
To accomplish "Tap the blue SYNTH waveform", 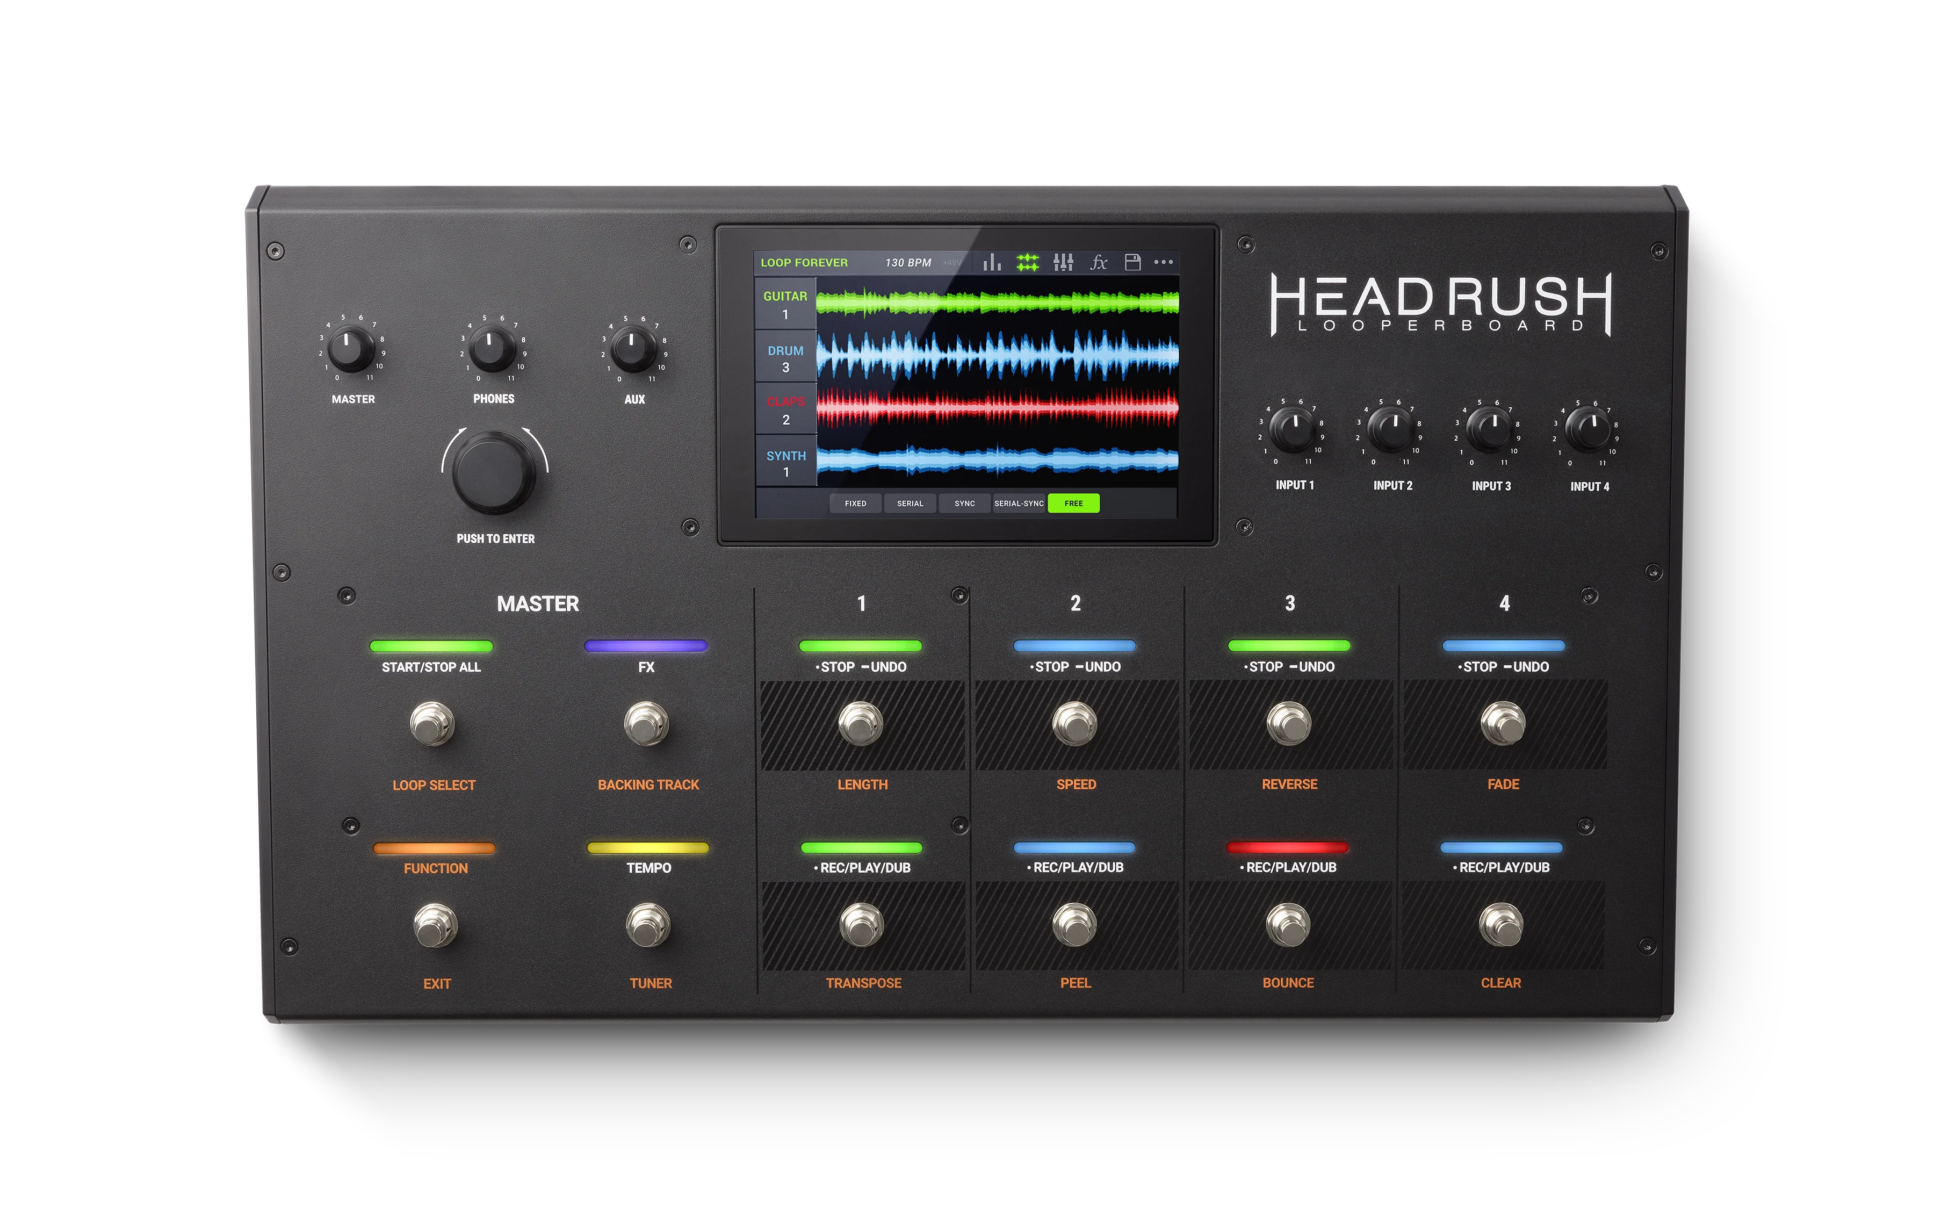I will (x=998, y=460).
